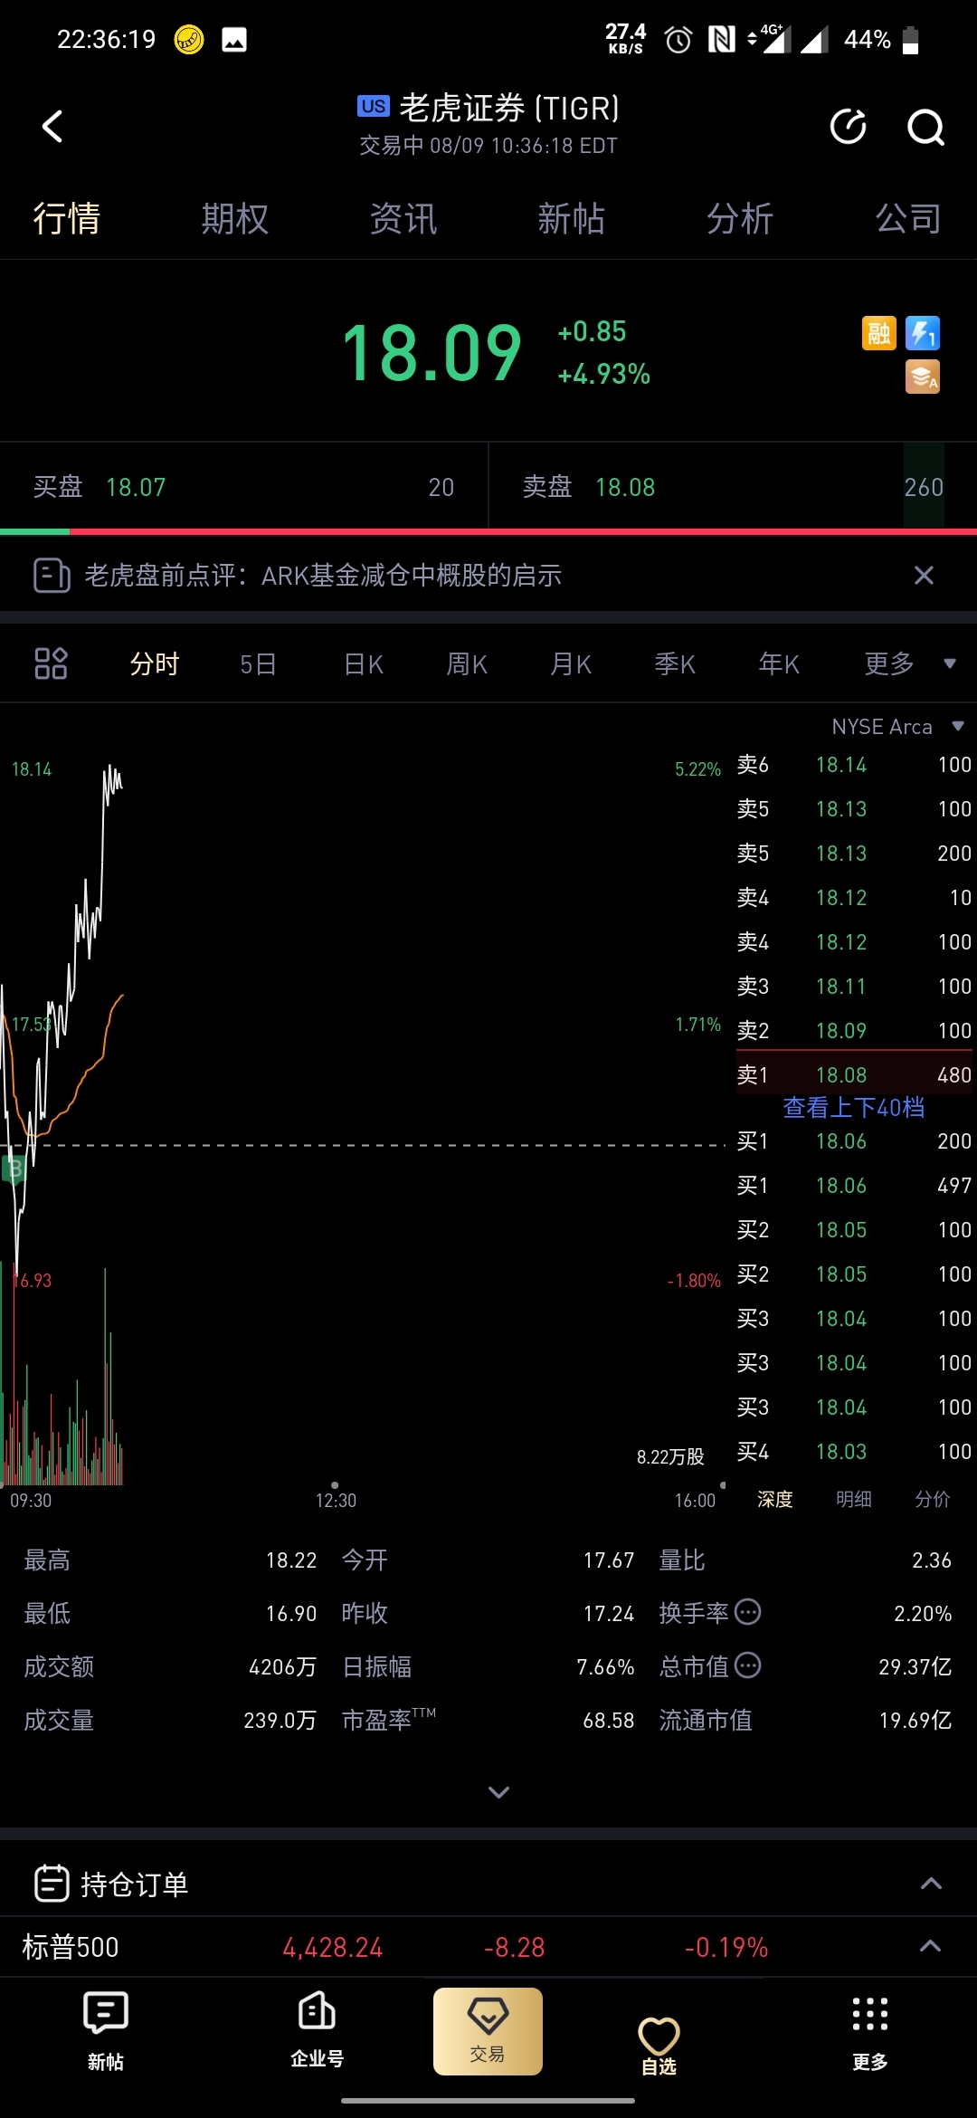Screen dimensions: 977x2118
Task: Tap 查看上下40档 link
Action: click(853, 1107)
